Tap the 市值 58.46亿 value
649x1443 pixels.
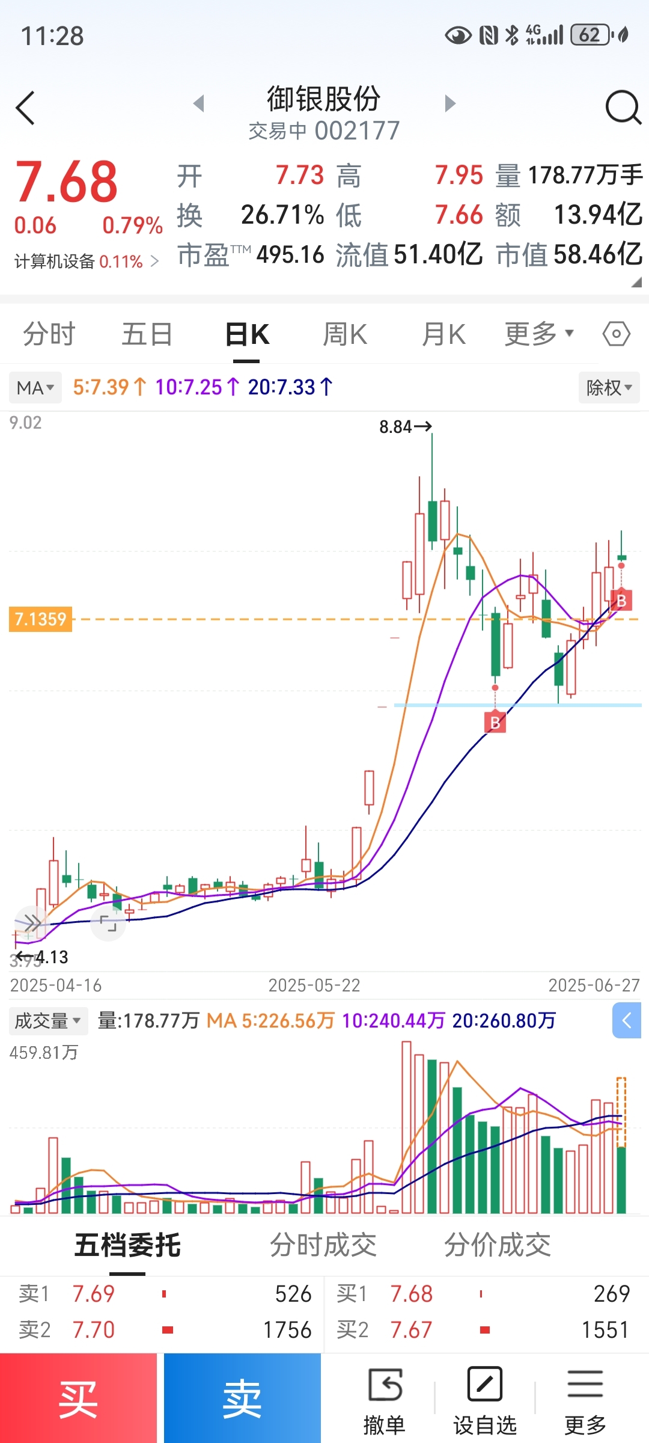(x=598, y=254)
